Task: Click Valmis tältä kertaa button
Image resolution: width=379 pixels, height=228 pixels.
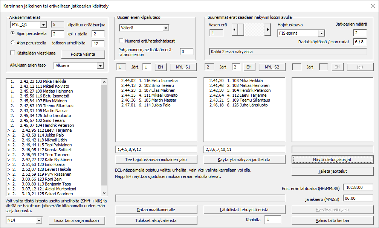Action: coord(332,220)
